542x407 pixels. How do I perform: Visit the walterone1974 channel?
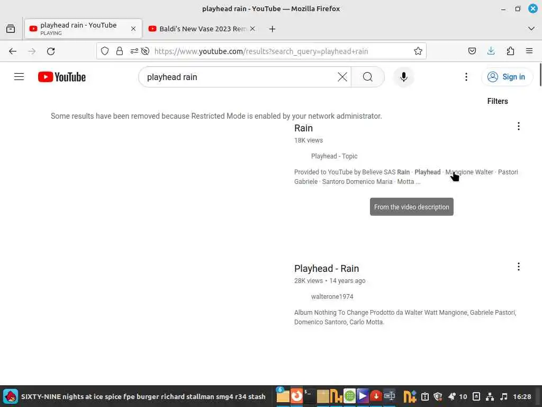point(332,297)
